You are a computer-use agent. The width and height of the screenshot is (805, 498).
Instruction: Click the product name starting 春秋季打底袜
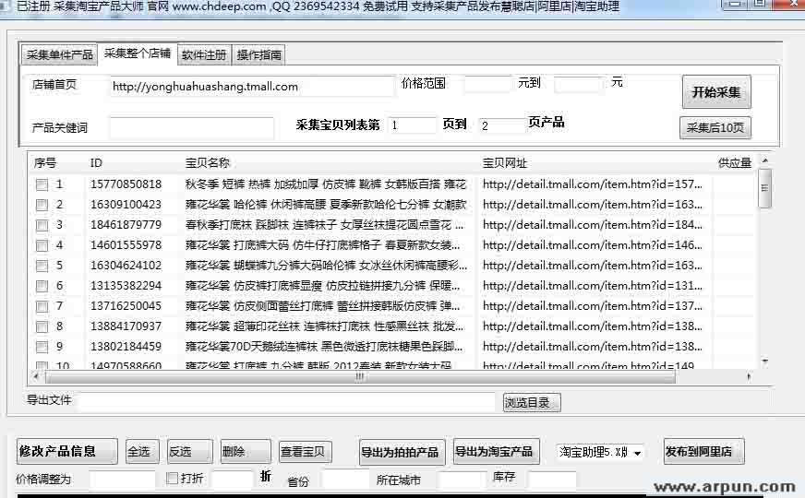pos(324,225)
